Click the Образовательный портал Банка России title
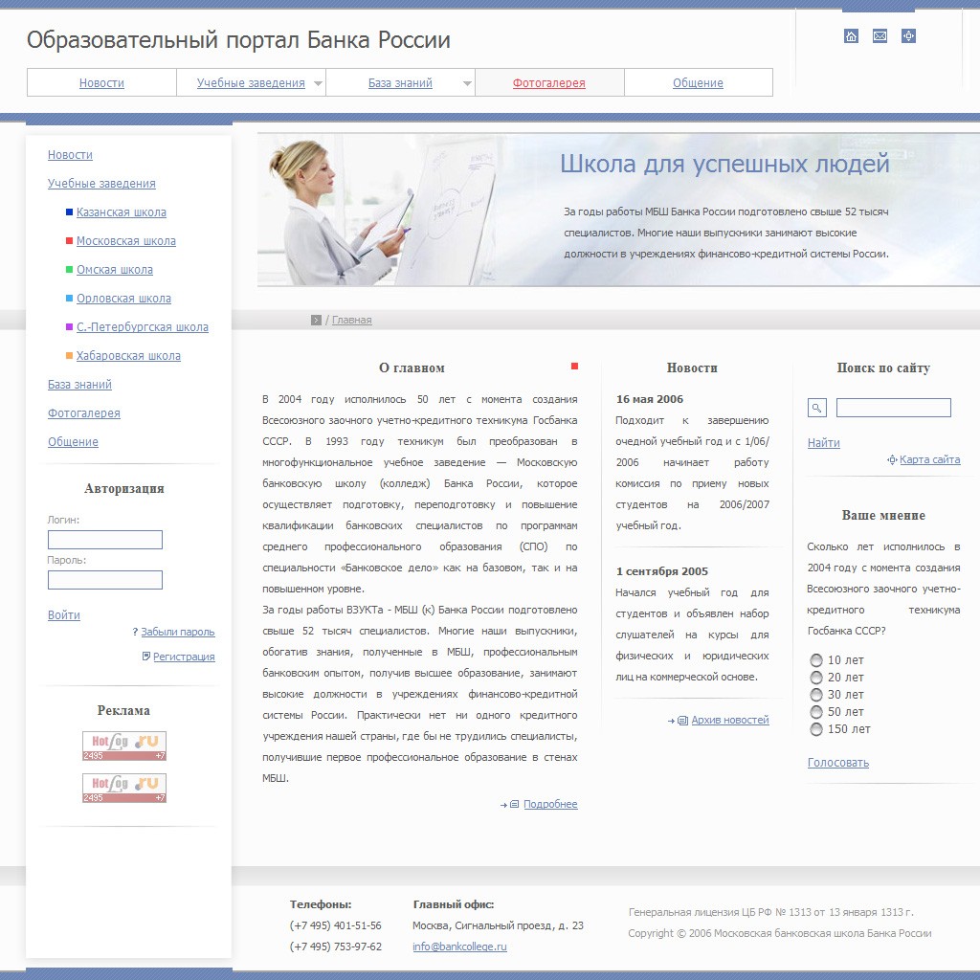Screen dimensions: 980x980 click(x=238, y=40)
